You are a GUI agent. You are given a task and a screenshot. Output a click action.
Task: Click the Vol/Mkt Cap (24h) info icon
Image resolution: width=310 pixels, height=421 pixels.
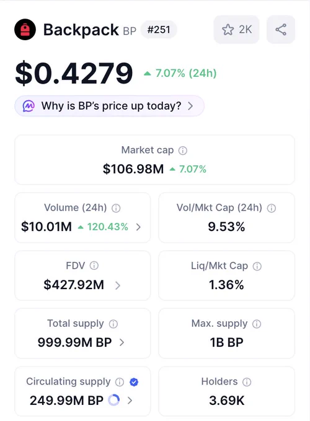[x=272, y=209]
